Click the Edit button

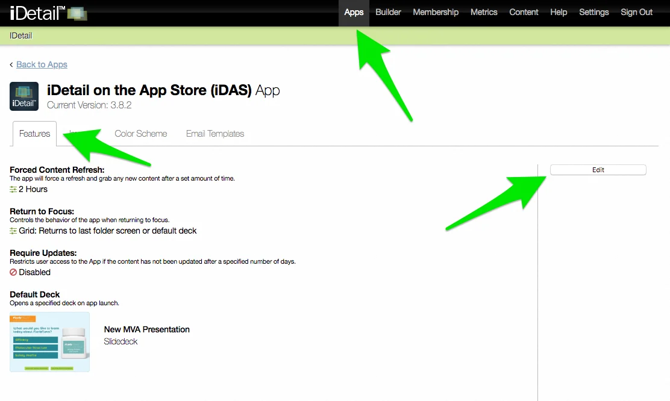[598, 170]
